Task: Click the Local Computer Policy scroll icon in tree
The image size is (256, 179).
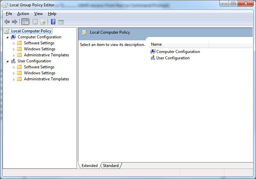Action: [x=7, y=31]
